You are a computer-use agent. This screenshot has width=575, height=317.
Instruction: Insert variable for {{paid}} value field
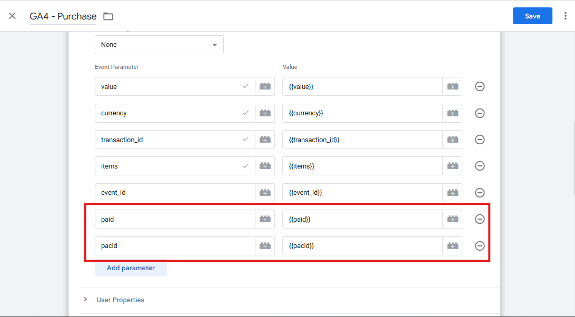pos(452,219)
